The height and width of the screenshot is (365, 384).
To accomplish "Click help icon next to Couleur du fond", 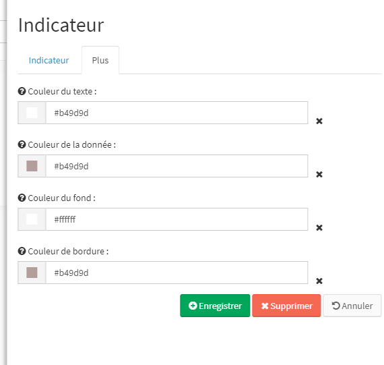I will 22,198.
